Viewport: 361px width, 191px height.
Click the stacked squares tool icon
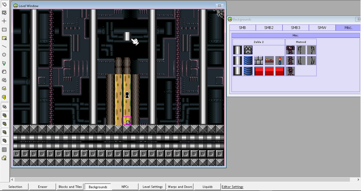coord(4,72)
